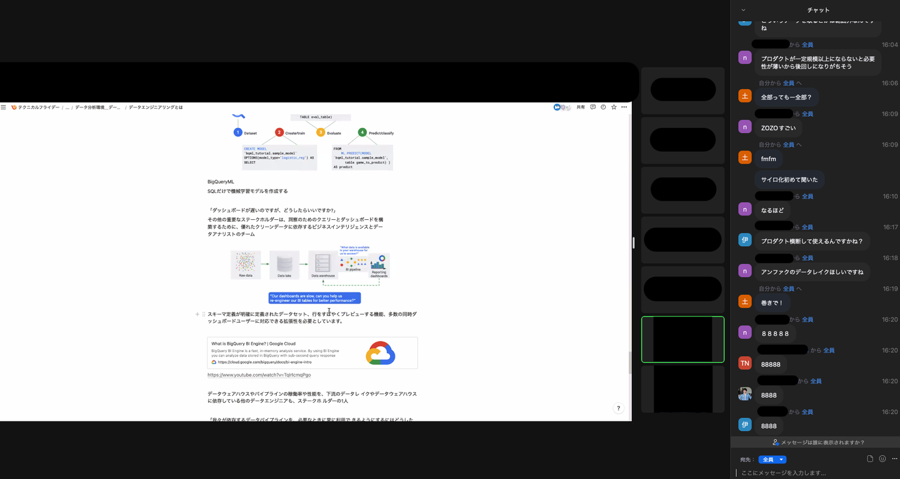
Task: Click the BigQueryML heading text
Action: pos(221,182)
